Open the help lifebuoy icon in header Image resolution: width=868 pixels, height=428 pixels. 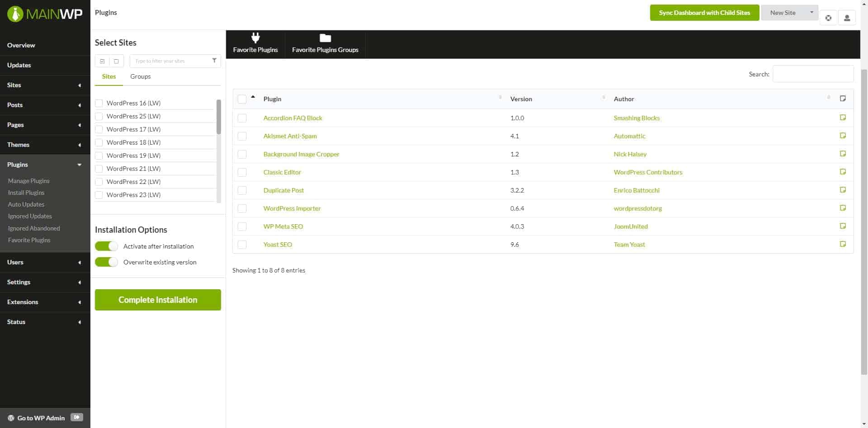(x=828, y=18)
